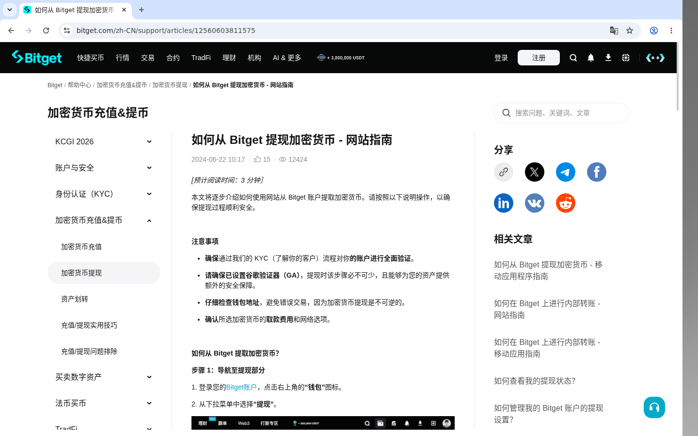Open Chrome three-dot menu

[671, 31]
